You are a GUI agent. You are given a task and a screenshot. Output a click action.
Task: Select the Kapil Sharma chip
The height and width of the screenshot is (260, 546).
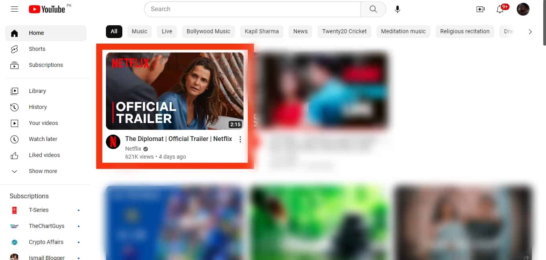click(262, 32)
